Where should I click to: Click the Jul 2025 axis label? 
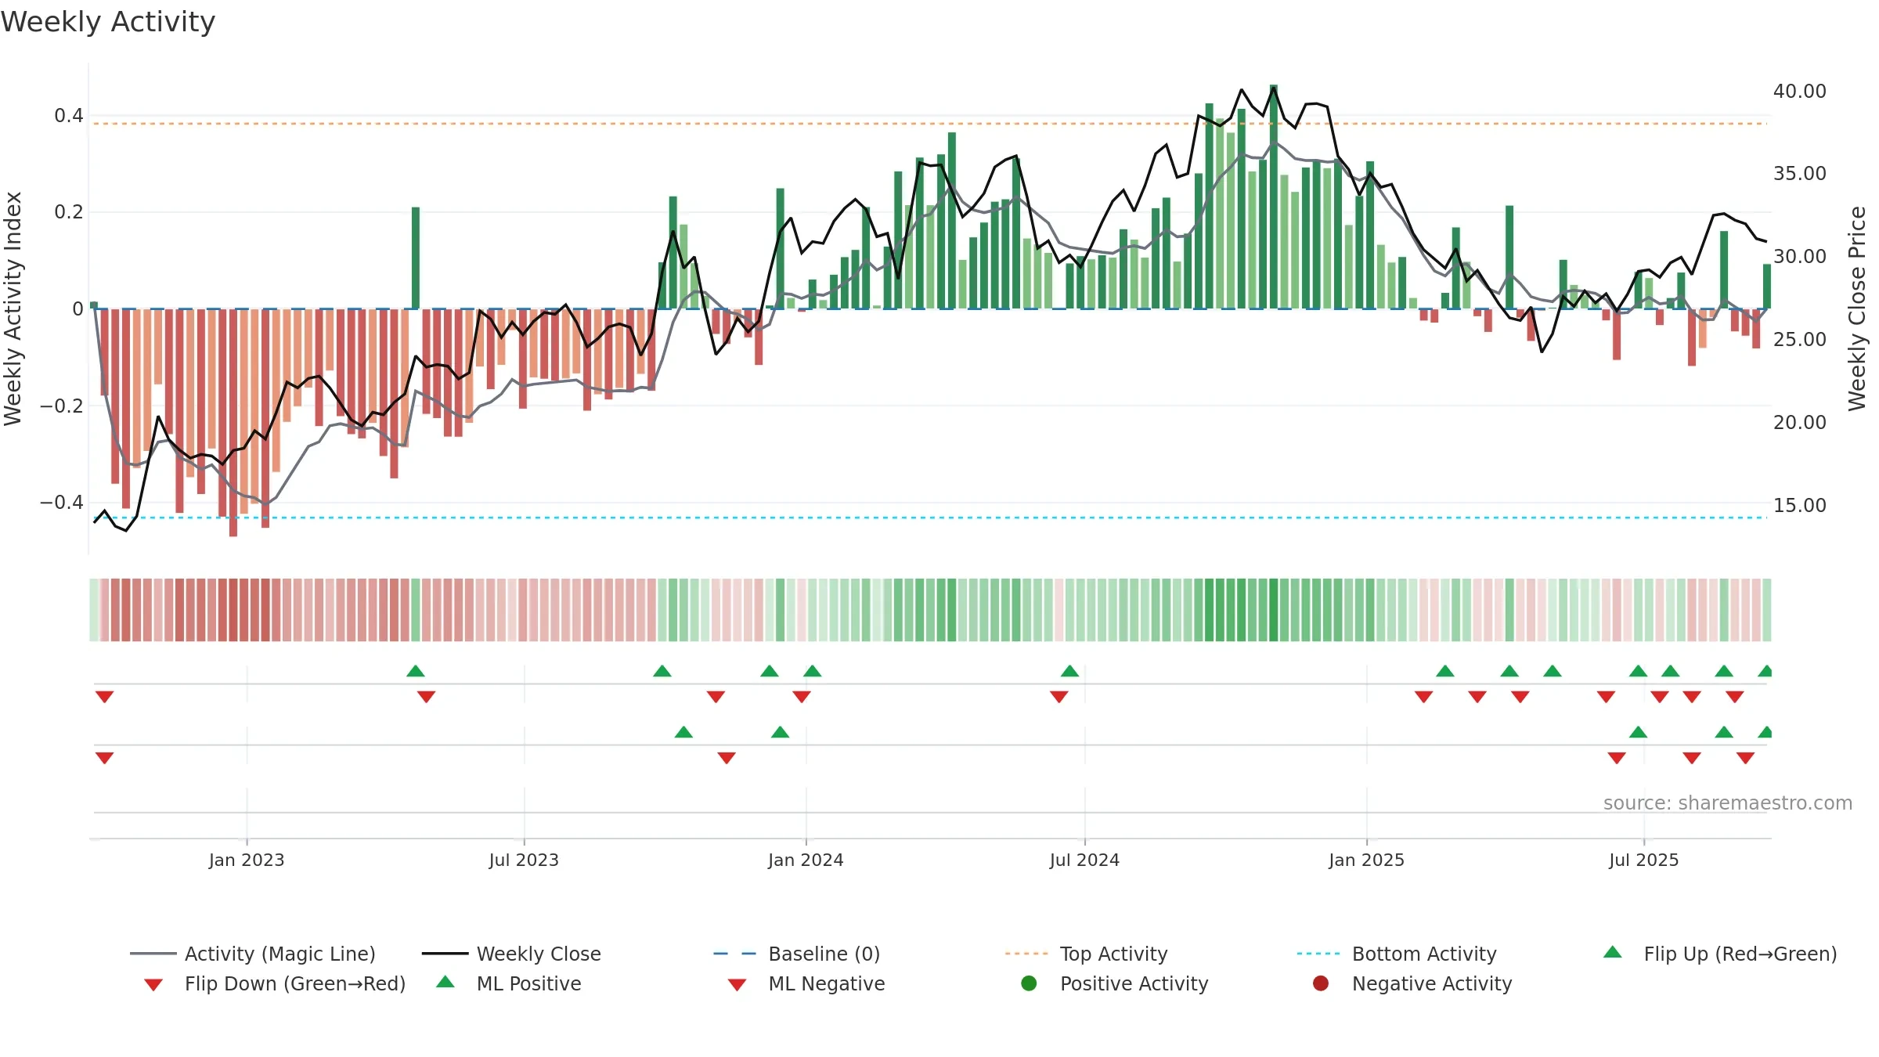pos(1644,860)
